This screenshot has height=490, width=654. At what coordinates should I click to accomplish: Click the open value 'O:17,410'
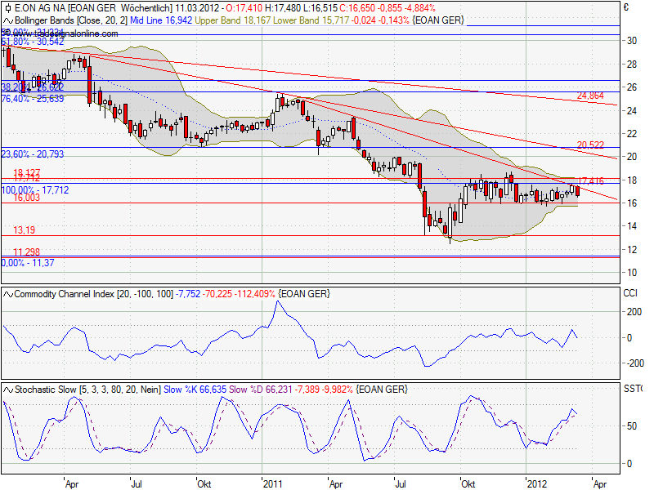point(244,8)
